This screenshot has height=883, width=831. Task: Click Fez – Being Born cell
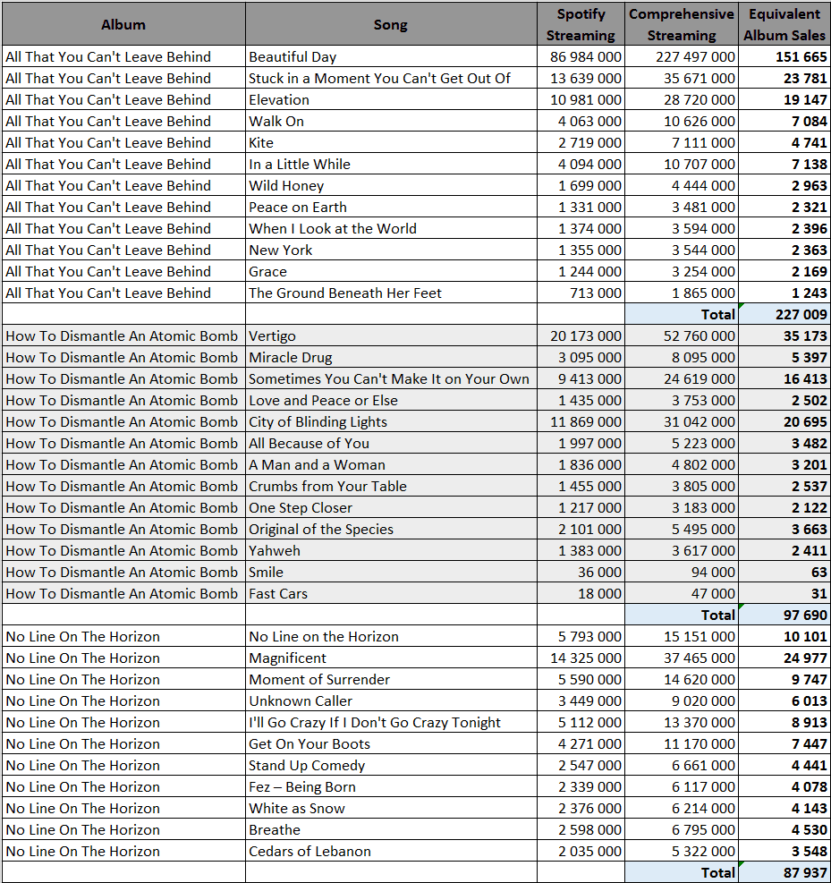(x=391, y=785)
